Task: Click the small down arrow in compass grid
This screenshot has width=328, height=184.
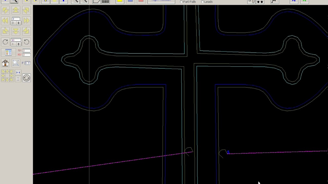Action: click(7, 80)
